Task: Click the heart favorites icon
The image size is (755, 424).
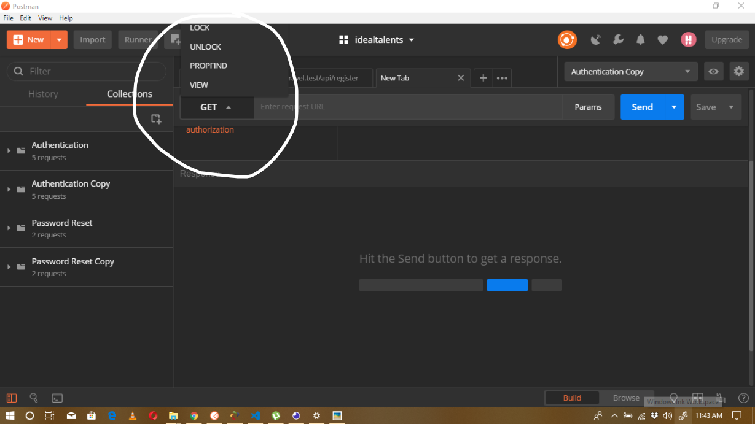Action: pyautogui.click(x=662, y=39)
